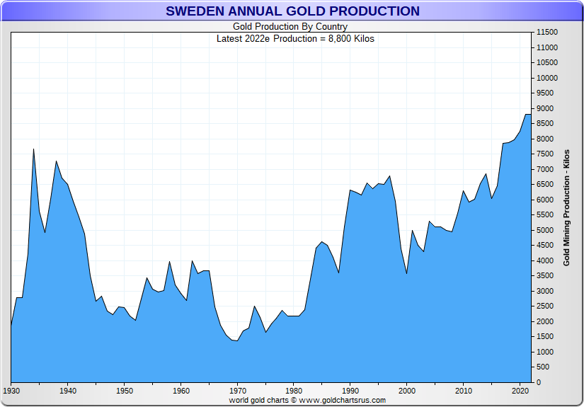Click the 1980 x-axis year label
Viewport: 584px width, 407px height.
point(294,391)
